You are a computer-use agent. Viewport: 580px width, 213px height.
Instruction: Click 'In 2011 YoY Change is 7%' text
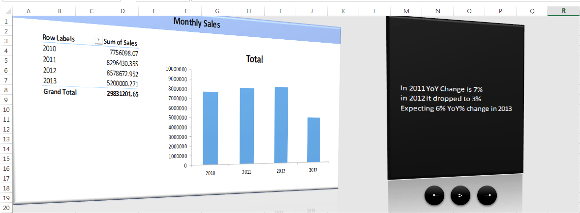click(442, 89)
